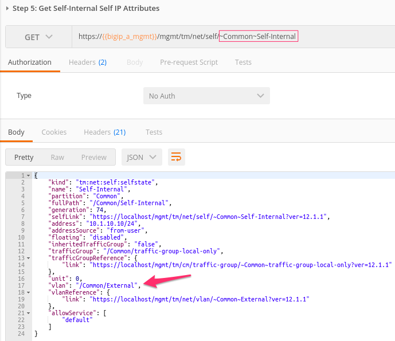
Task: Click the Step 5 request title text
Action: tap(86, 9)
